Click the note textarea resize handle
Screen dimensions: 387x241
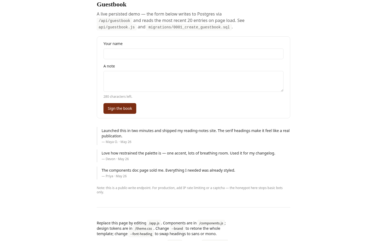click(x=282, y=90)
